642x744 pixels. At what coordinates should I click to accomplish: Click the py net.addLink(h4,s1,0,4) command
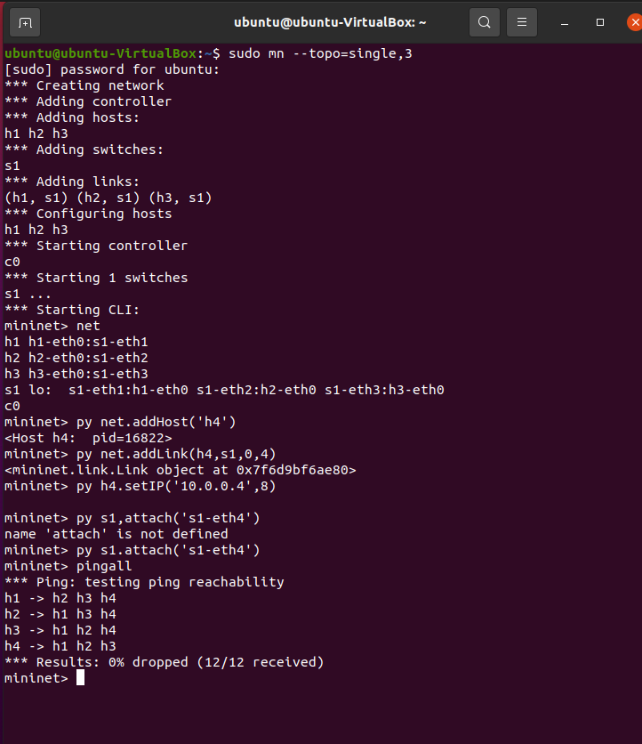click(176, 454)
